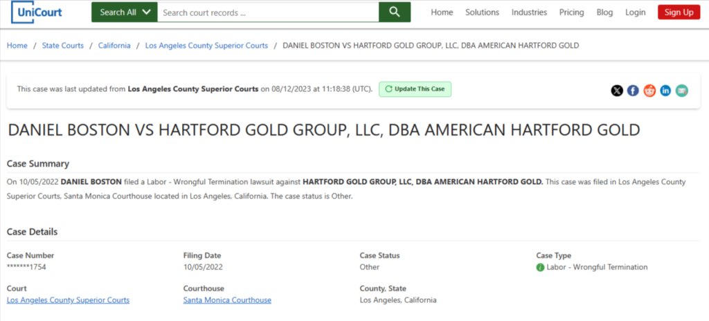Go to Home in the breadcrumb
The height and width of the screenshot is (321, 709).
pos(17,45)
